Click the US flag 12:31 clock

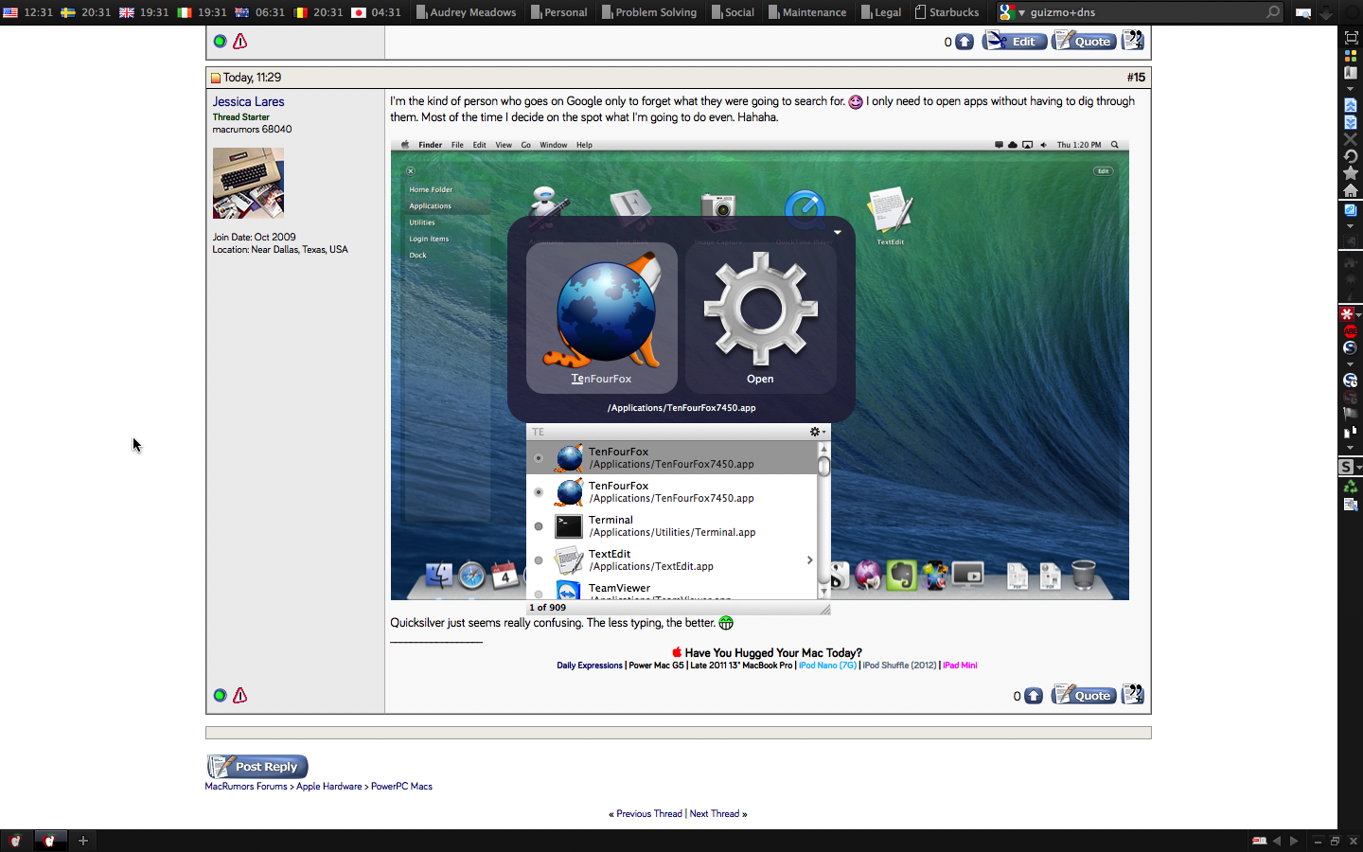click(x=28, y=12)
